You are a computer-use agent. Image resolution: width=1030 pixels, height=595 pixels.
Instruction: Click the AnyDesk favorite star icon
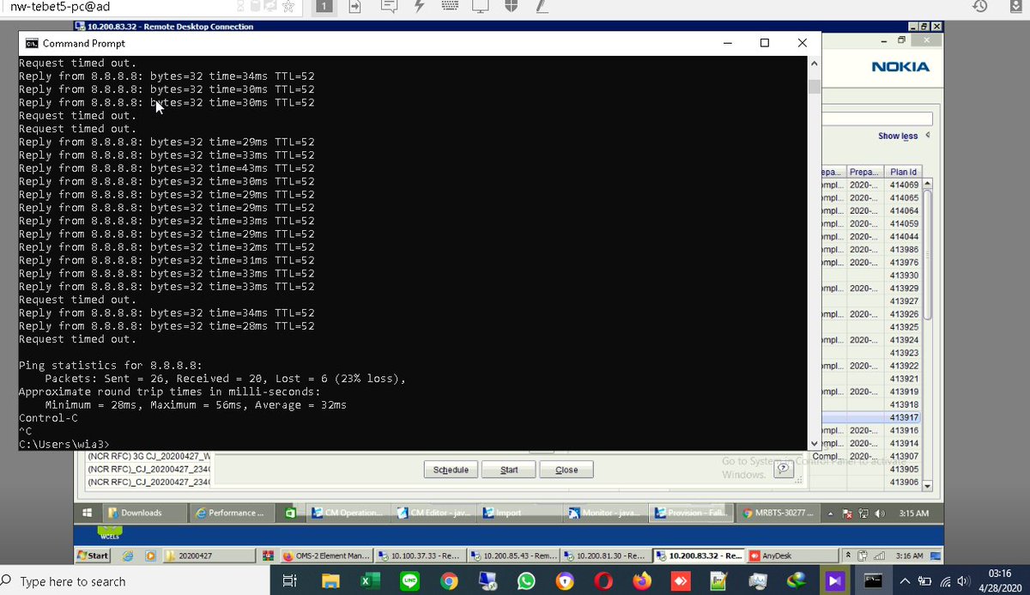coord(288,7)
